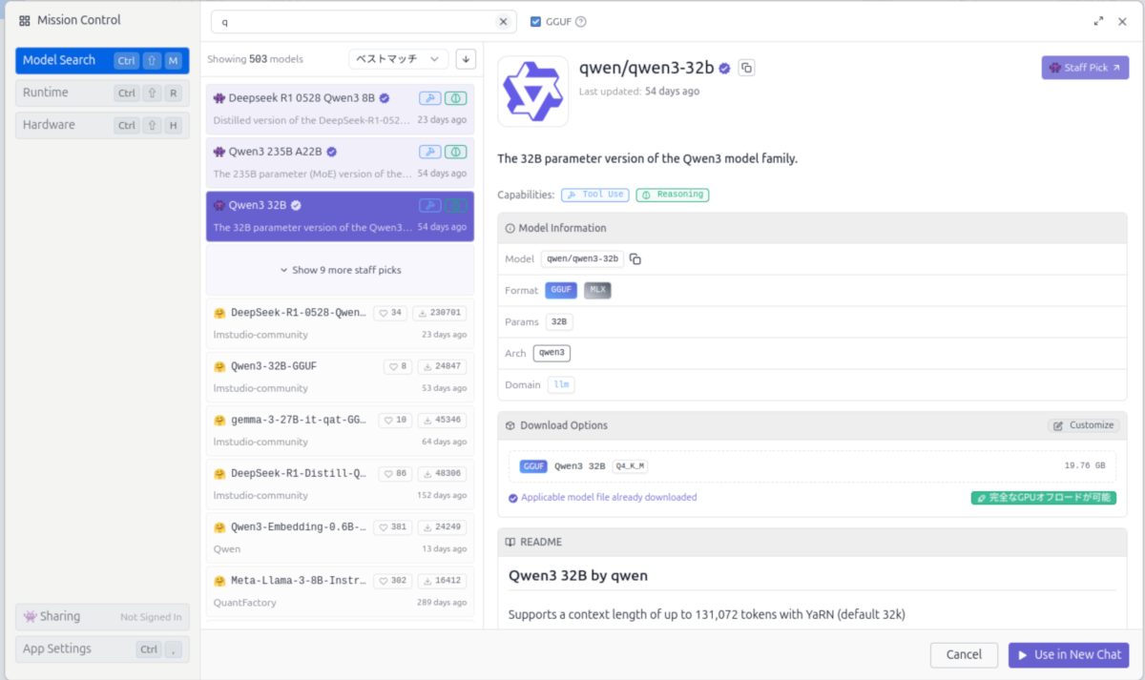1145x680 pixels.
Task: Select the Qwen3 32B Q4_K_M download option
Action: point(812,466)
